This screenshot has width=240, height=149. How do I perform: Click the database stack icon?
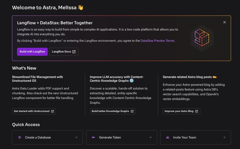point(19,137)
